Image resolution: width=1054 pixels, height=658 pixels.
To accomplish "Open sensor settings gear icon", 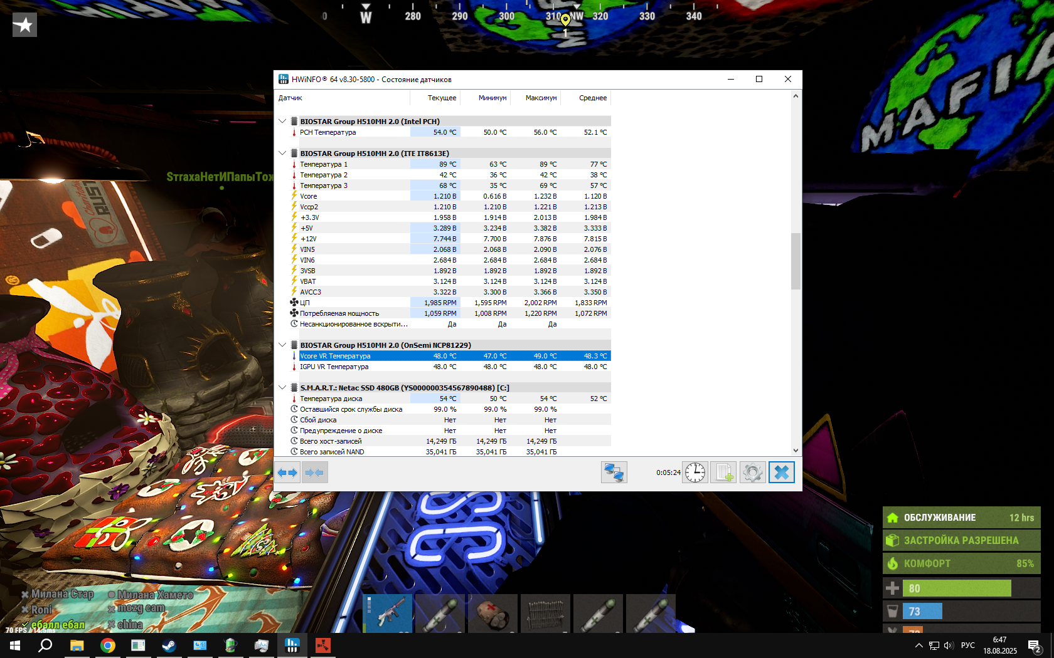I will pyautogui.click(x=753, y=473).
